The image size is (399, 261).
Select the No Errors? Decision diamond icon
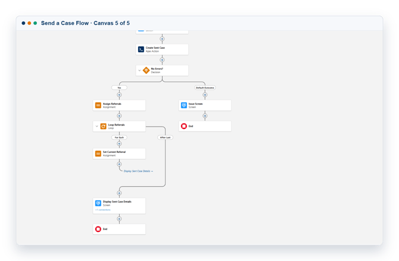[146, 70]
